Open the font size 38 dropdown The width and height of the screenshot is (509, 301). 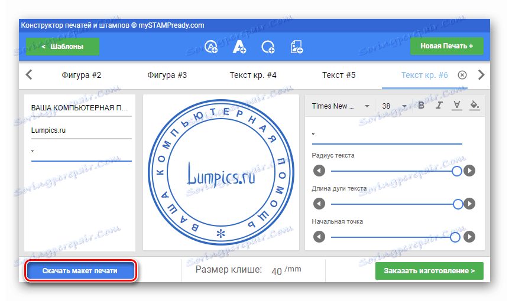[x=394, y=106]
